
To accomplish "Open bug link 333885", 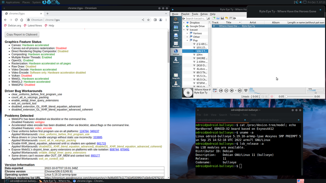I will coord(98,137).
